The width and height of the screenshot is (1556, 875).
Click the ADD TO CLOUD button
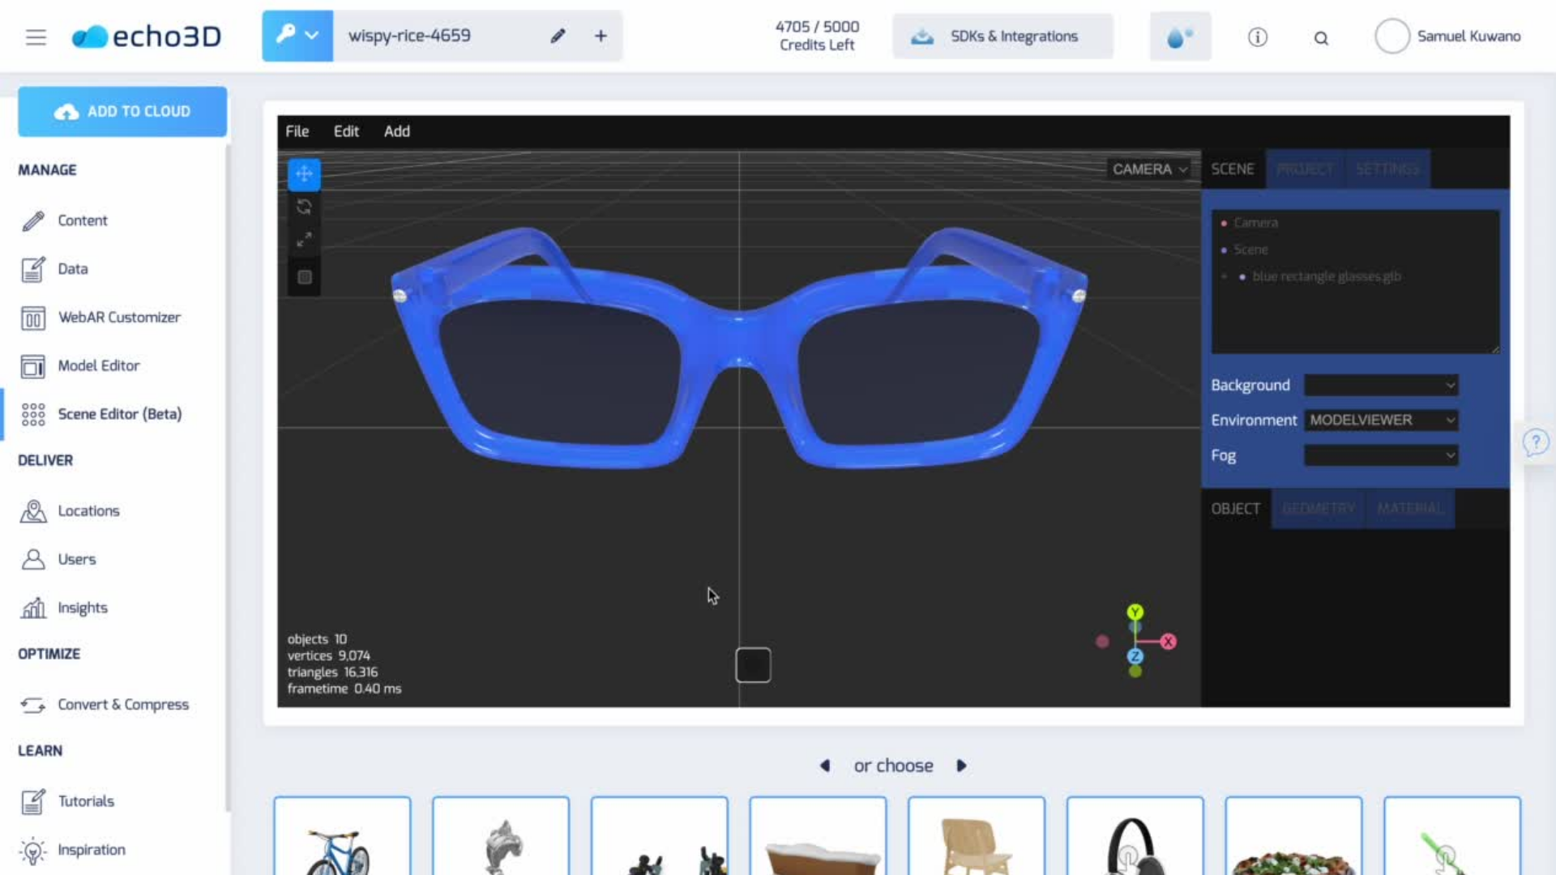(x=122, y=111)
